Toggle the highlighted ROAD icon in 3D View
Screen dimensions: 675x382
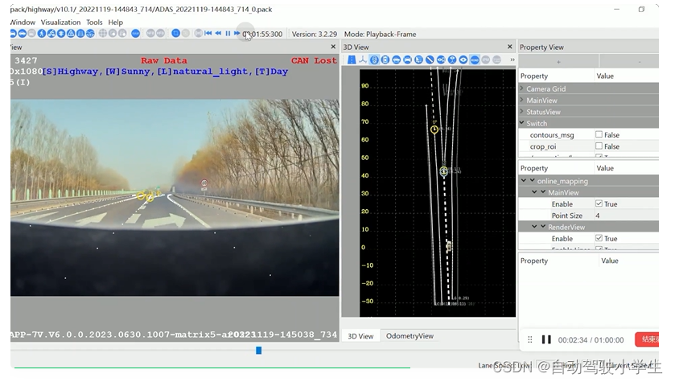(475, 60)
